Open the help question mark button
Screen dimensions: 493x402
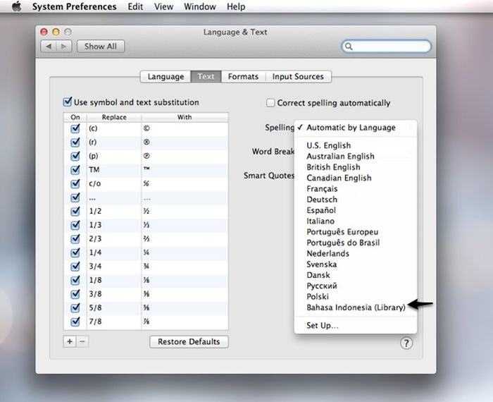(x=406, y=343)
